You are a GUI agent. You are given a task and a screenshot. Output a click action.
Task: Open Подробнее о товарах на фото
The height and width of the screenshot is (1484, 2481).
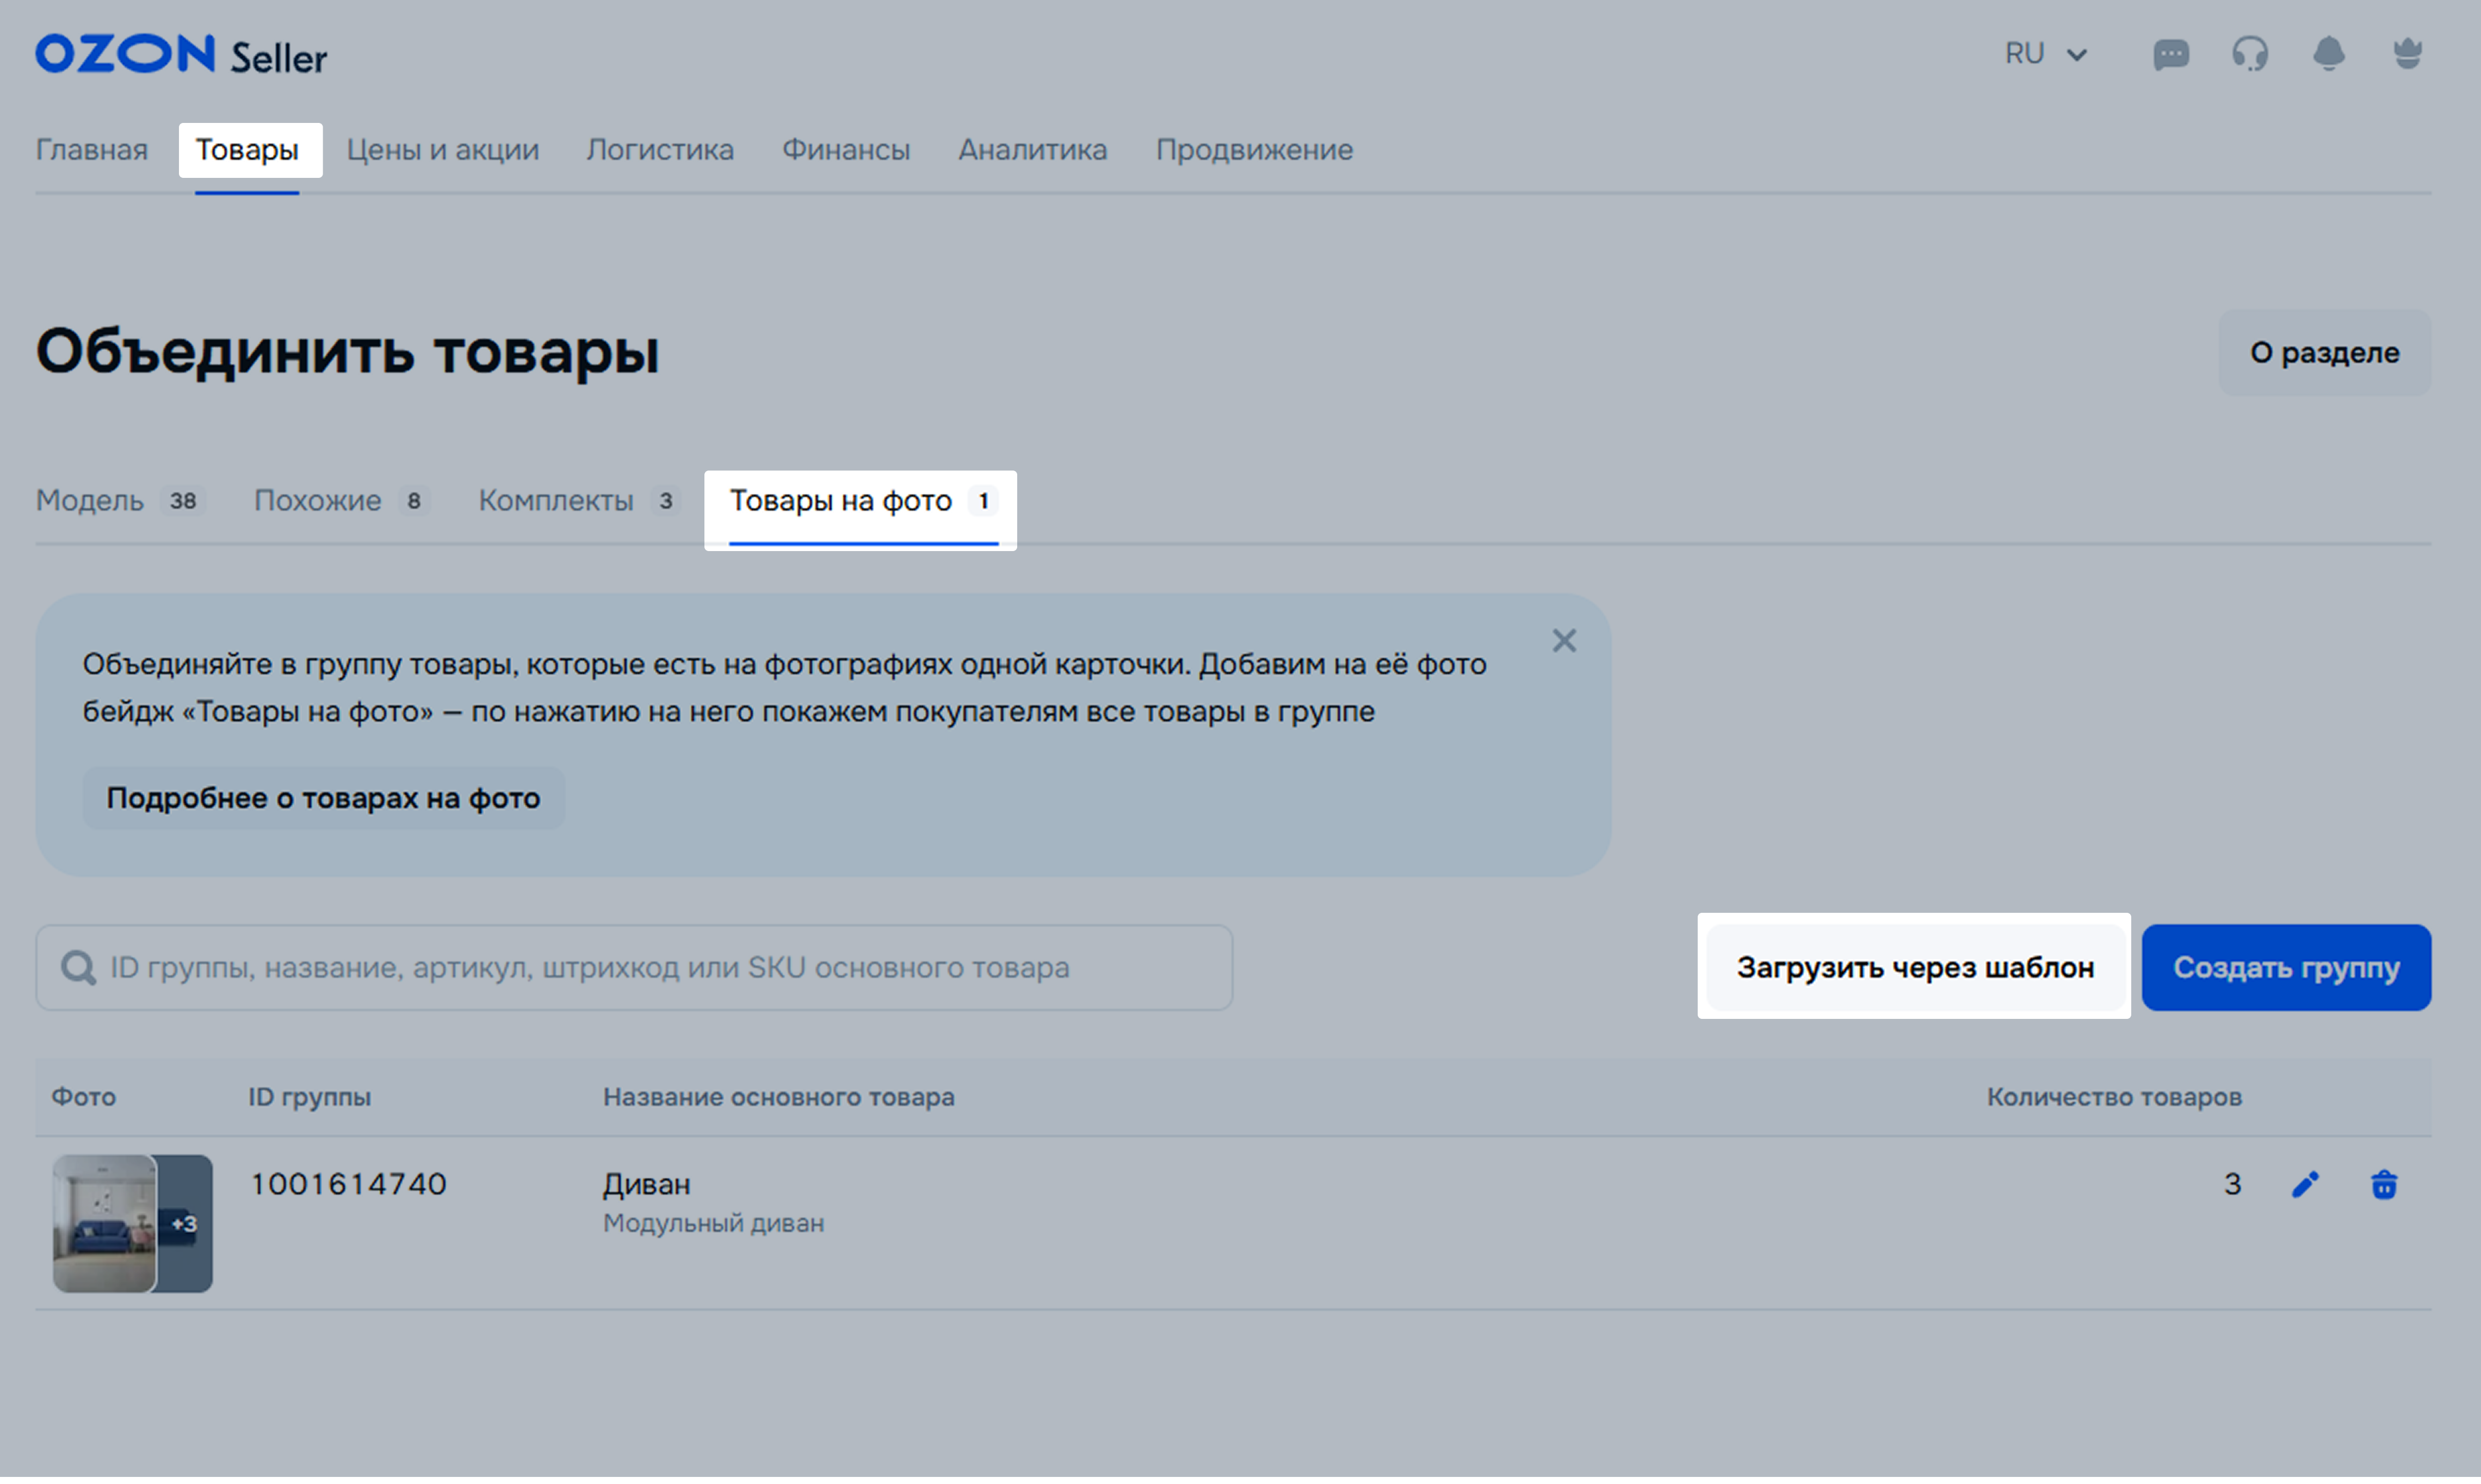point(323,798)
